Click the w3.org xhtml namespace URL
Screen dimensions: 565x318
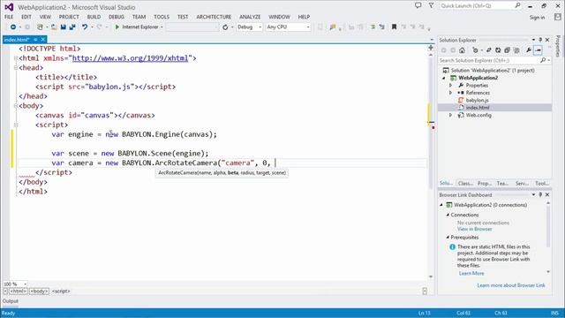click(130, 58)
